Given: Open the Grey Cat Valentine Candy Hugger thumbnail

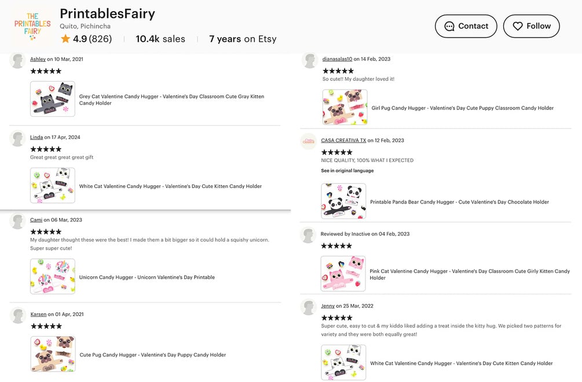Looking at the screenshot, I should coord(53,99).
